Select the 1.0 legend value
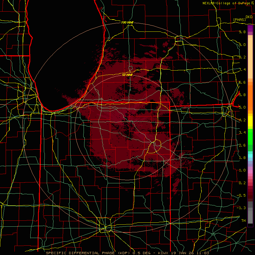 (242, 170)
